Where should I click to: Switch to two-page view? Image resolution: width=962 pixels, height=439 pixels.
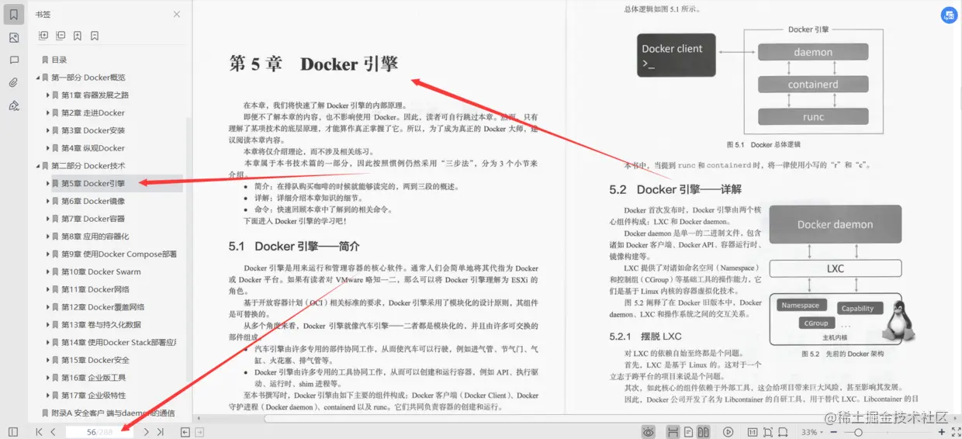click(x=704, y=432)
